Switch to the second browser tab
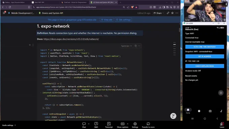The height and width of the screenshot is (129, 229). [44, 2]
